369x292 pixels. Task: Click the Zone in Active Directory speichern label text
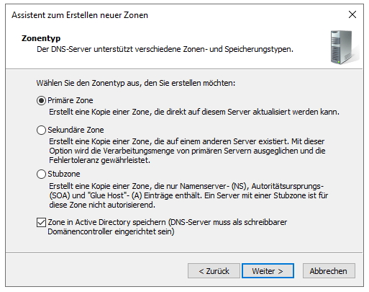167,227
